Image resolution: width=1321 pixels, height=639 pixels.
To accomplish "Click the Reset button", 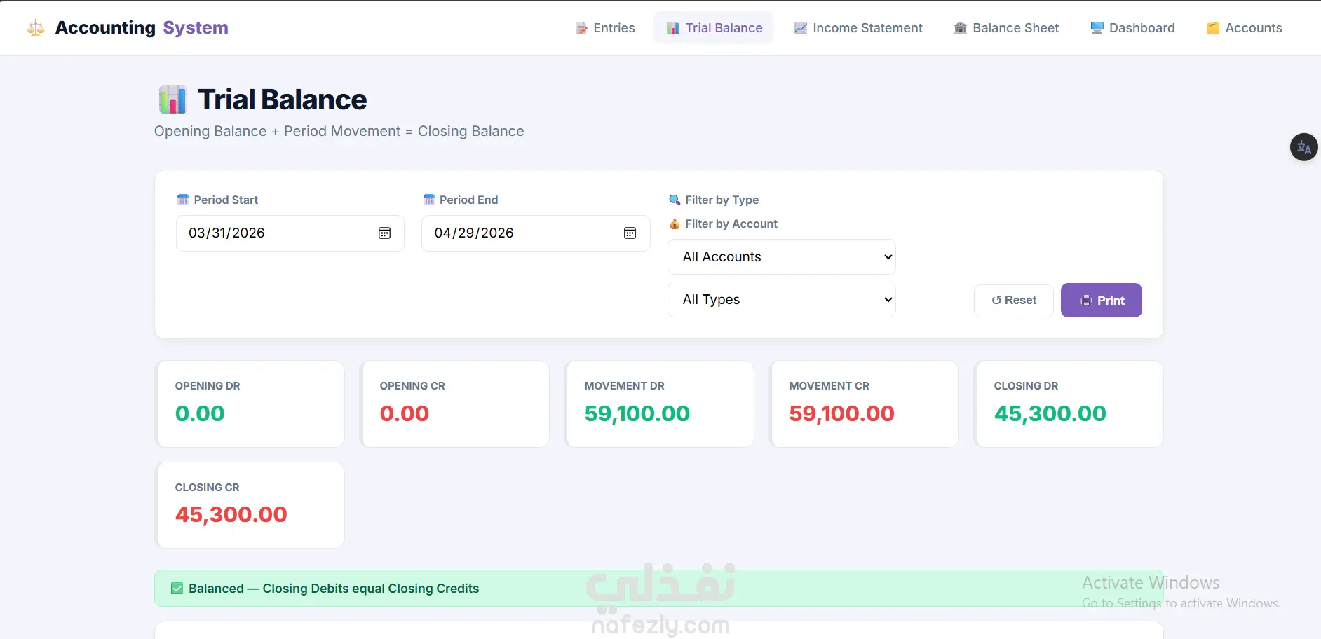I will [x=1013, y=301].
